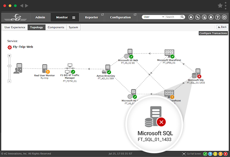This screenshot has height=157, width=230.
Task: Zoom out with the minus button
Action: coord(9,81)
